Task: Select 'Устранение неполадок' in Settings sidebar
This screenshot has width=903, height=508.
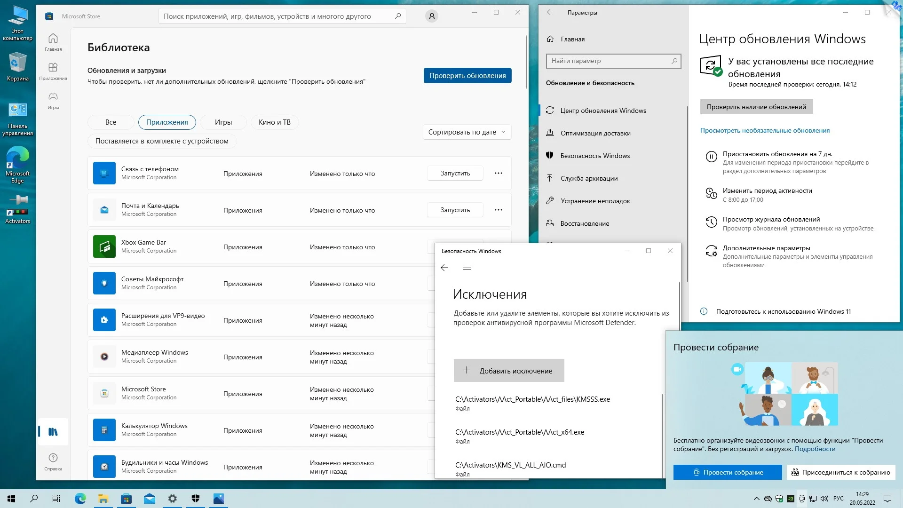Action: 595,201
